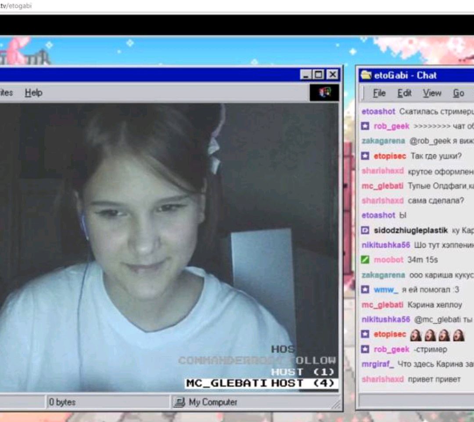Click the resize grip at the video window corner
This screenshot has width=474, height=422.
336,405
